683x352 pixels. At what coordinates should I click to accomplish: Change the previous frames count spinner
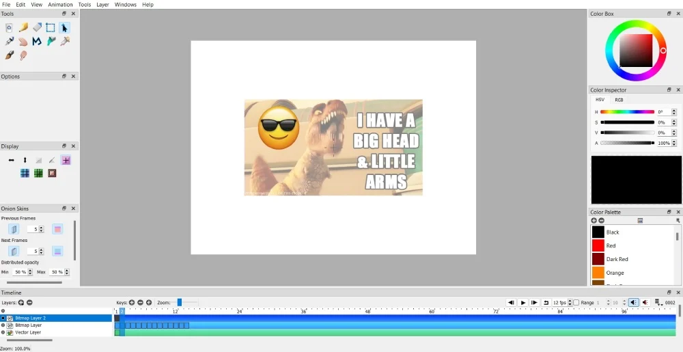[x=36, y=229]
